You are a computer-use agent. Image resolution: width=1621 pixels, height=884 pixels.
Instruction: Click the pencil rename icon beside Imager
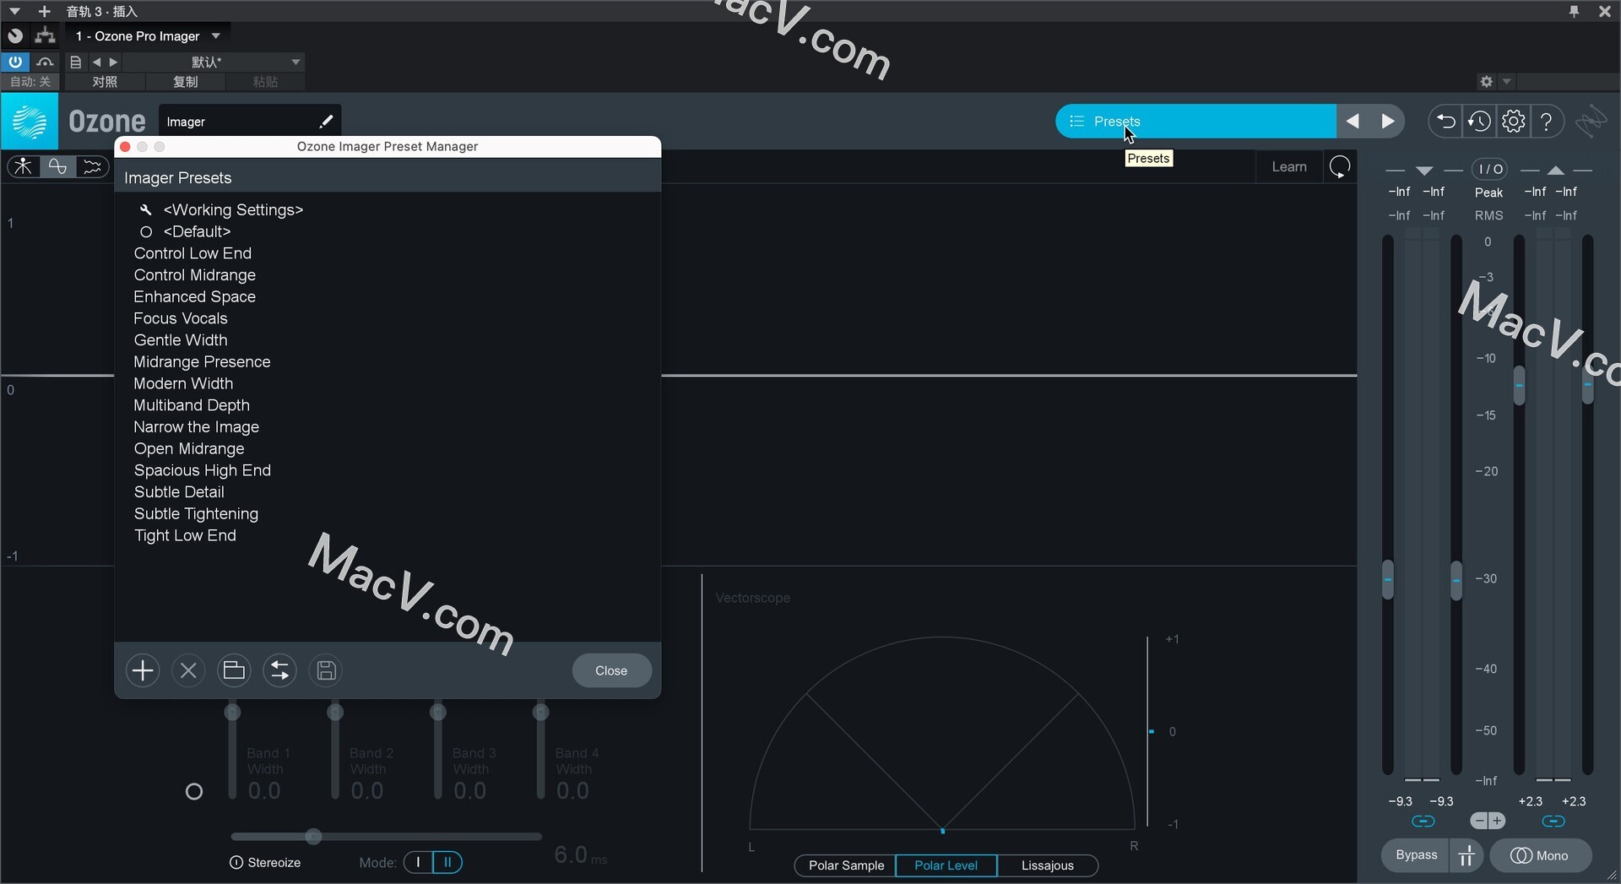[x=326, y=122]
